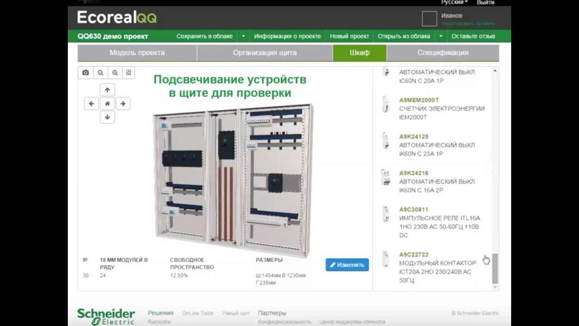Click the device list scroll-up arrow

pyautogui.click(x=495, y=71)
